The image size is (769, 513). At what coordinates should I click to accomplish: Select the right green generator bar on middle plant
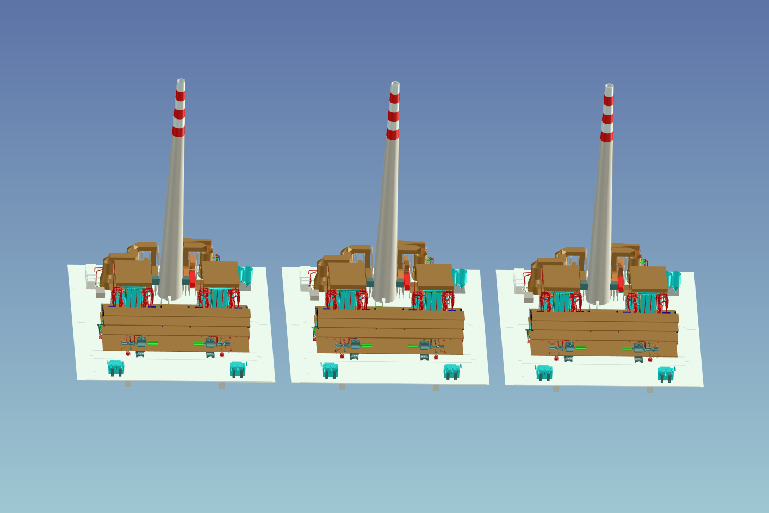tap(413, 346)
